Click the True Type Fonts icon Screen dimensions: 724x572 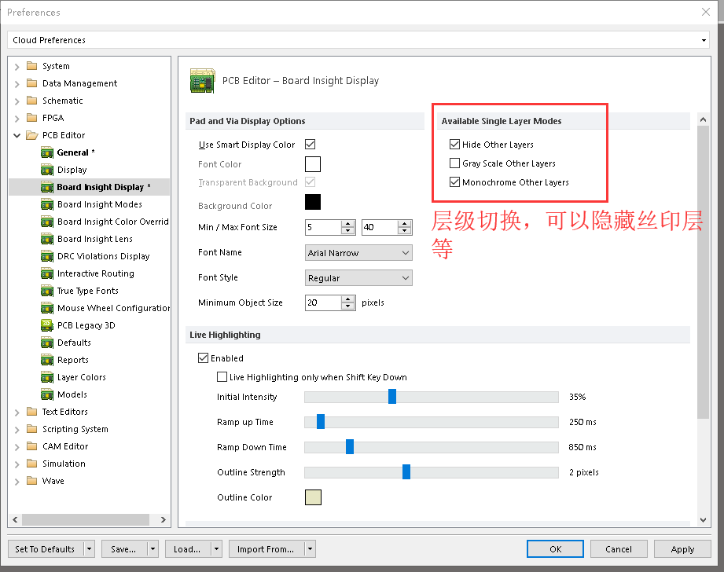[47, 291]
